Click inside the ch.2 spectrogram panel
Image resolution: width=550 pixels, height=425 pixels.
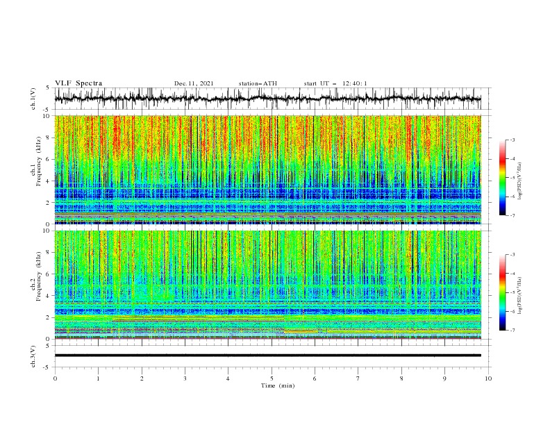(267, 285)
